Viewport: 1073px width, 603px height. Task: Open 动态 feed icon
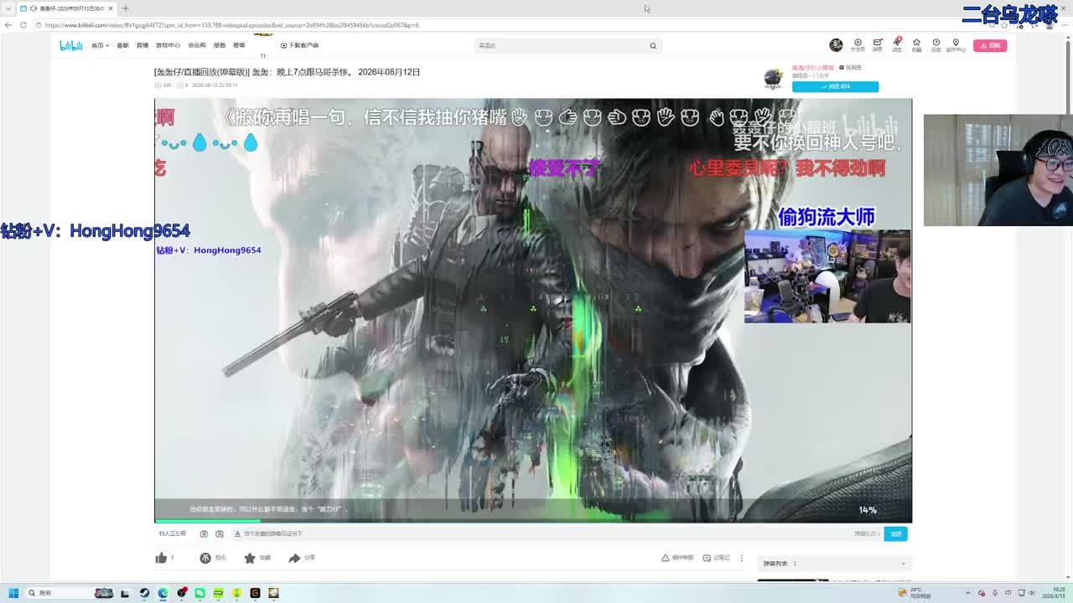pyautogui.click(x=897, y=45)
